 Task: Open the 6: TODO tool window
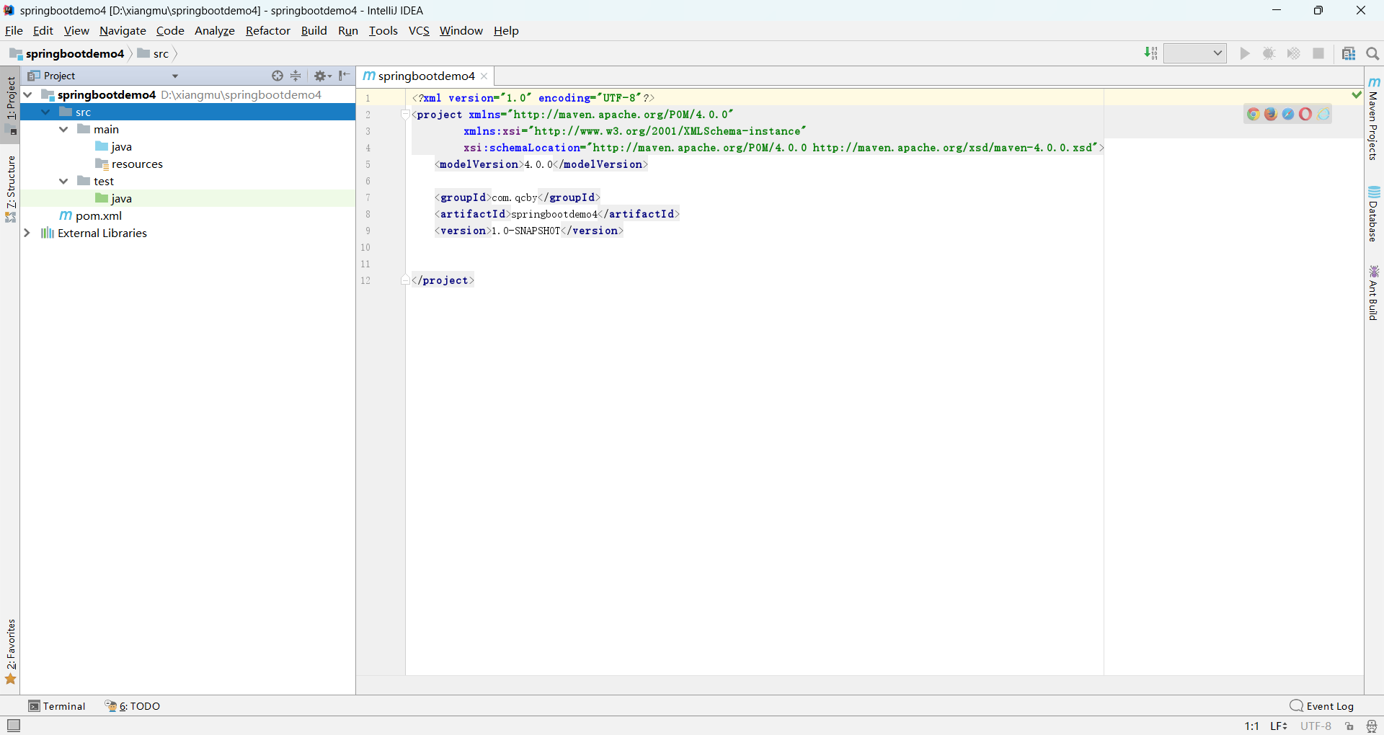click(x=133, y=706)
